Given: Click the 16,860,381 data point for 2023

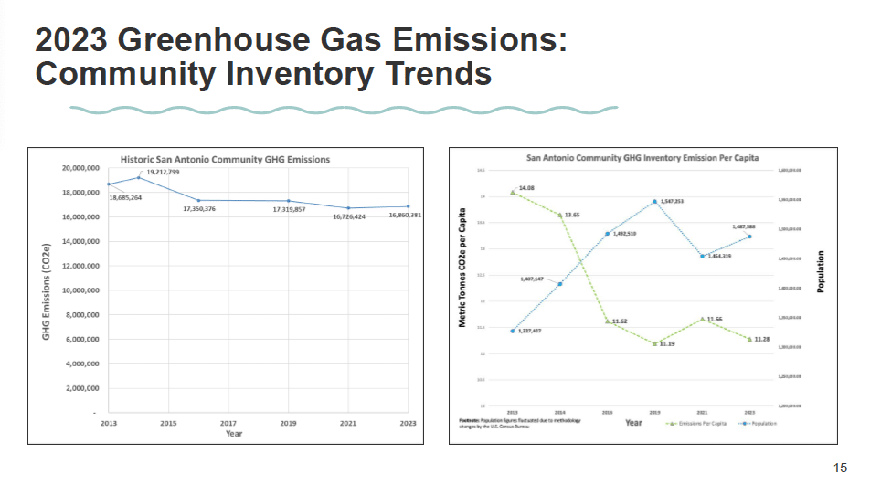Looking at the screenshot, I should (x=408, y=206).
